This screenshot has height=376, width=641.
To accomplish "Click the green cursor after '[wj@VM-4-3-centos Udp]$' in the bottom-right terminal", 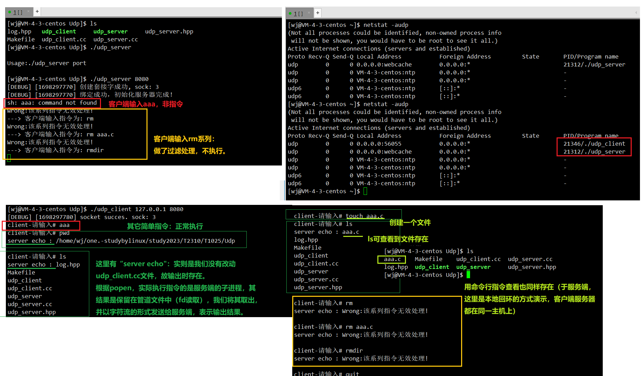I will [x=468, y=275].
